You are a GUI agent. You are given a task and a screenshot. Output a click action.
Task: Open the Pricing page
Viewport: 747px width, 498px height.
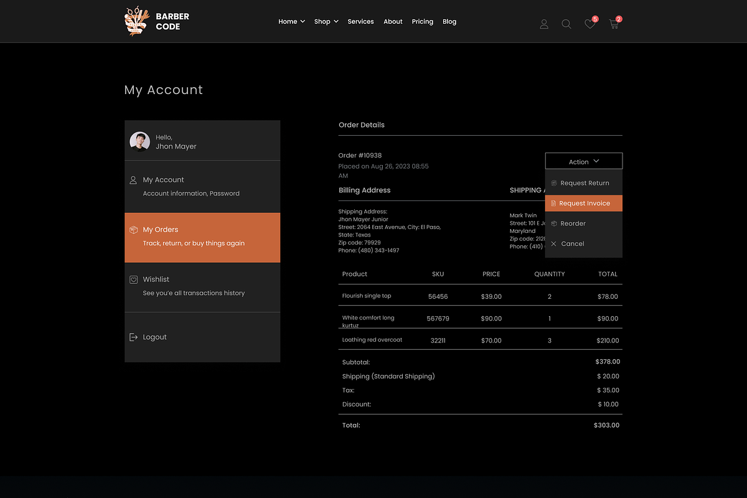tap(422, 21)
